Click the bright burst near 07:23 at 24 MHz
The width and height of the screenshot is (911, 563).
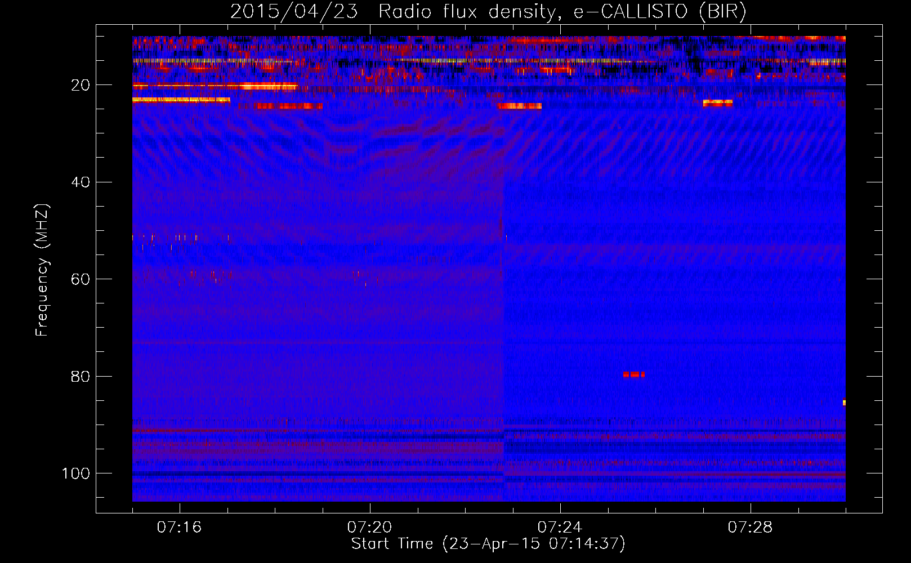point(519,106)
